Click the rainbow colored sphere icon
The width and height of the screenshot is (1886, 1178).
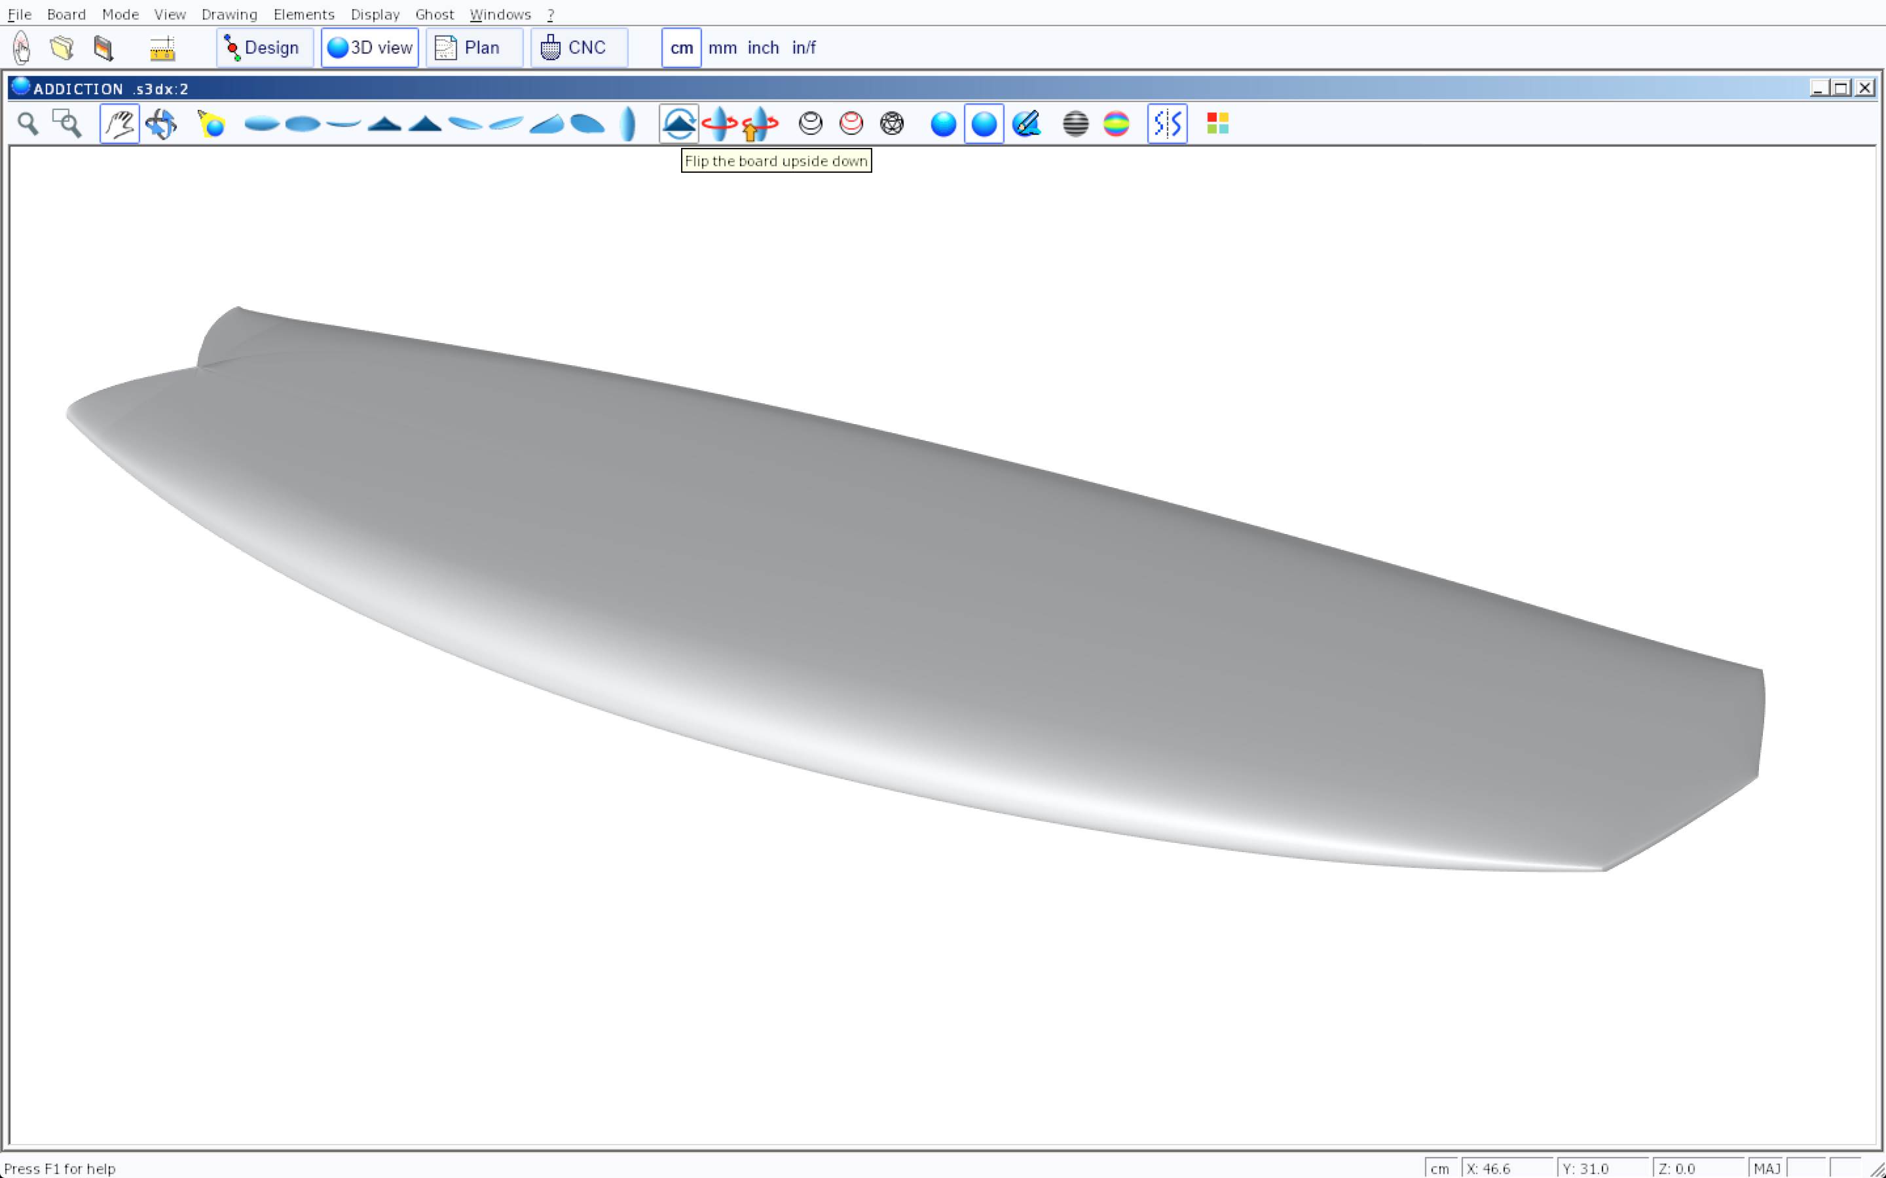click(1116, 124)
